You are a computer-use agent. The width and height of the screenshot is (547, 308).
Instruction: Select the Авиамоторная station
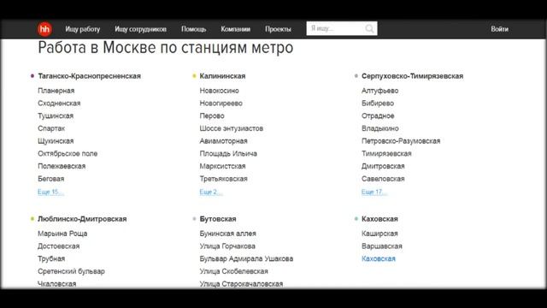point(223,141)
